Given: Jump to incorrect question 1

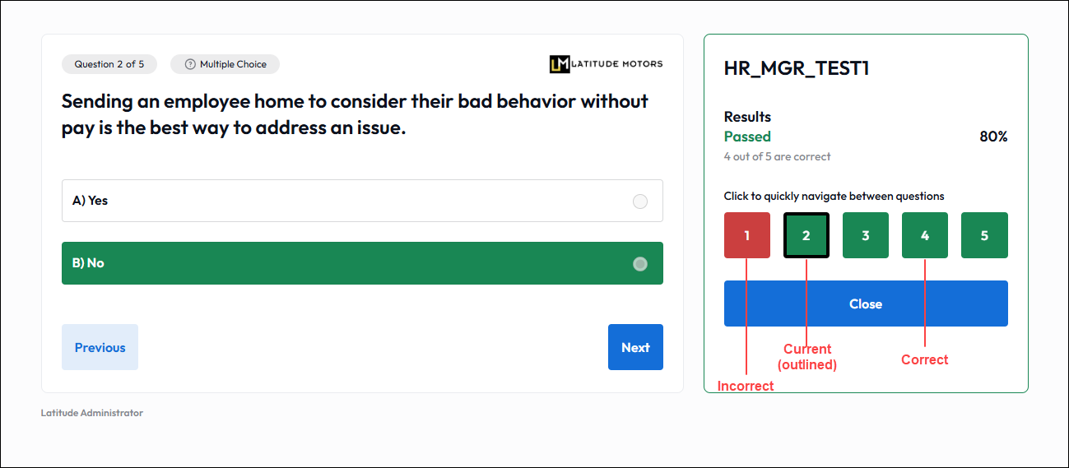Looking at the screenshot, I should [747, 235].
